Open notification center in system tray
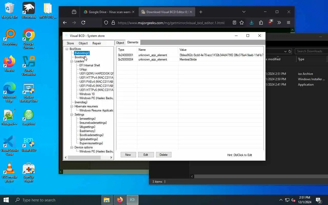This screenshot has height=205, width=328. pos(319,200)
